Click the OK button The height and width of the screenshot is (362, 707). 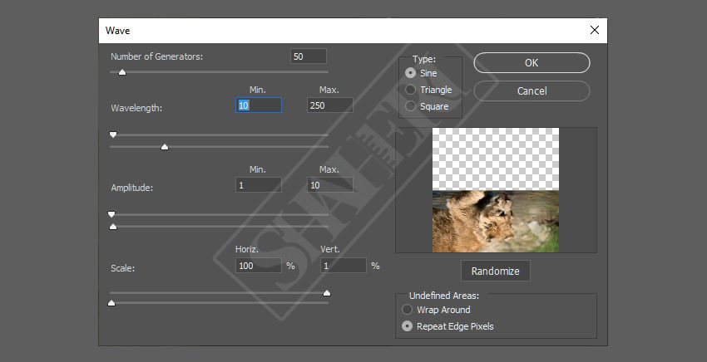coord(531,62)
